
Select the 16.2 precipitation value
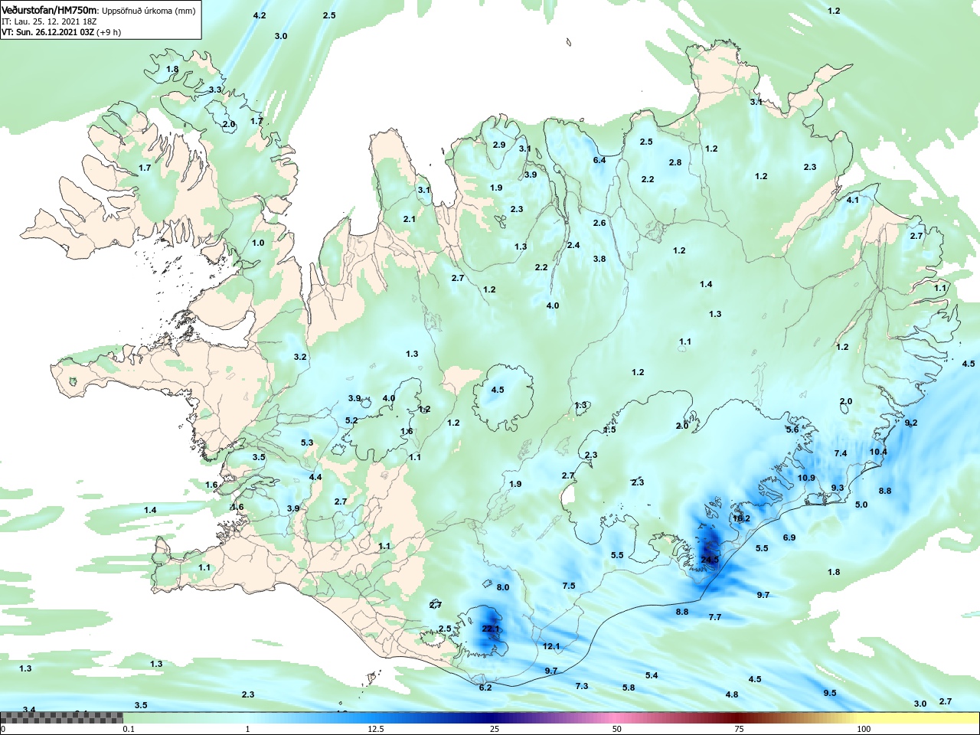coord(741,518)
